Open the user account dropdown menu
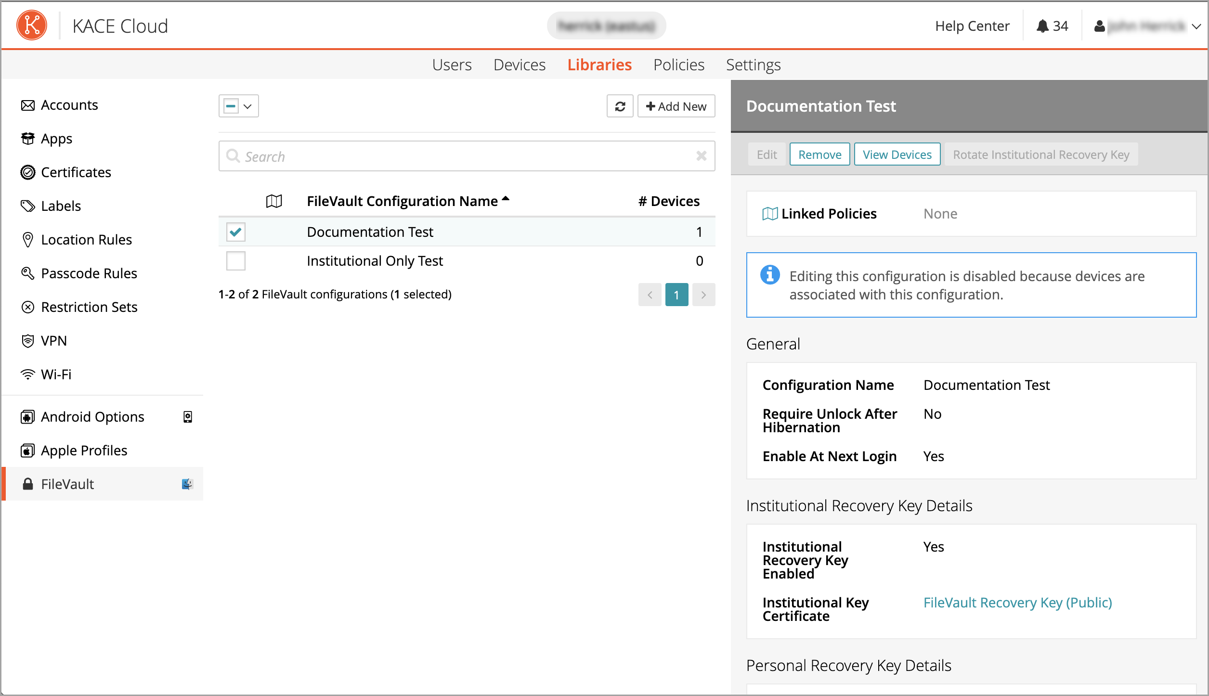This screenshot has height=696, width=1209. 1196,26
